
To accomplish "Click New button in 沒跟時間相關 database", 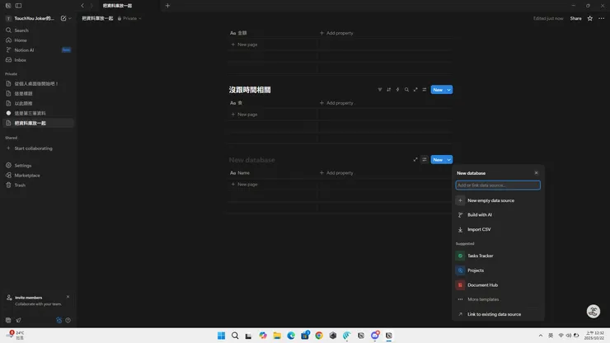I will 438,90.
